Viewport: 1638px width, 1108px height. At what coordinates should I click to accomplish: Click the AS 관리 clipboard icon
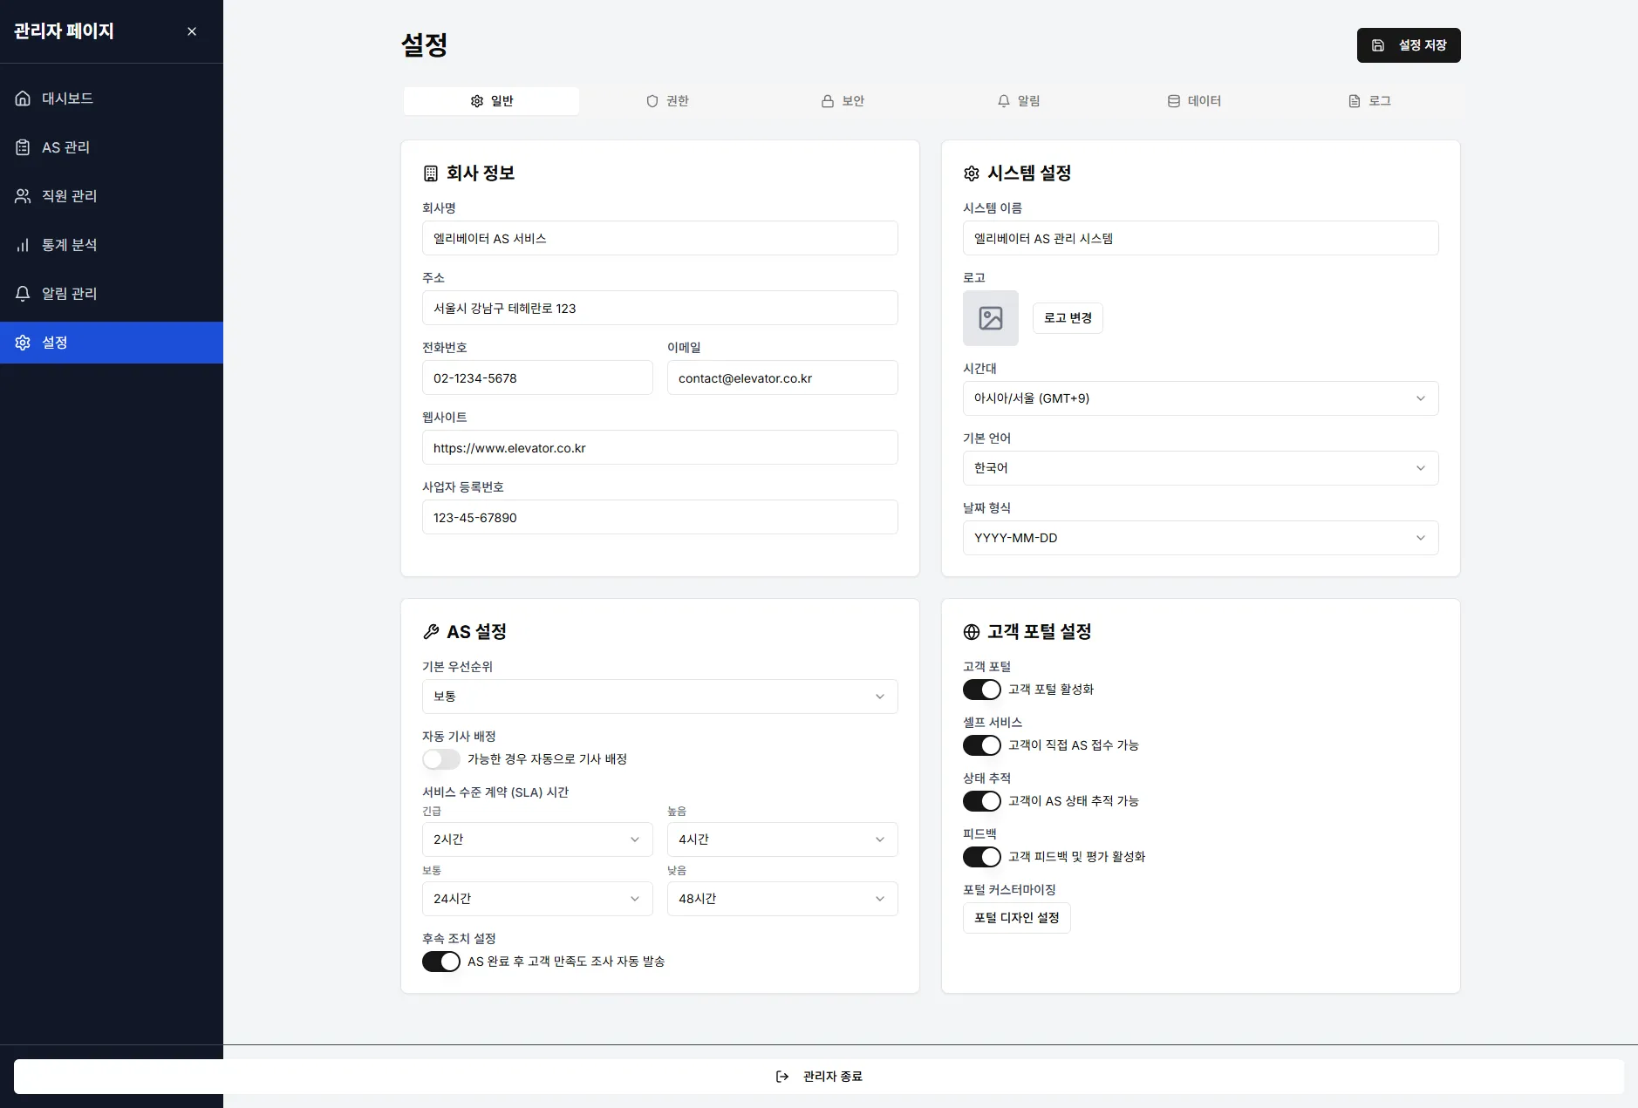23,147
